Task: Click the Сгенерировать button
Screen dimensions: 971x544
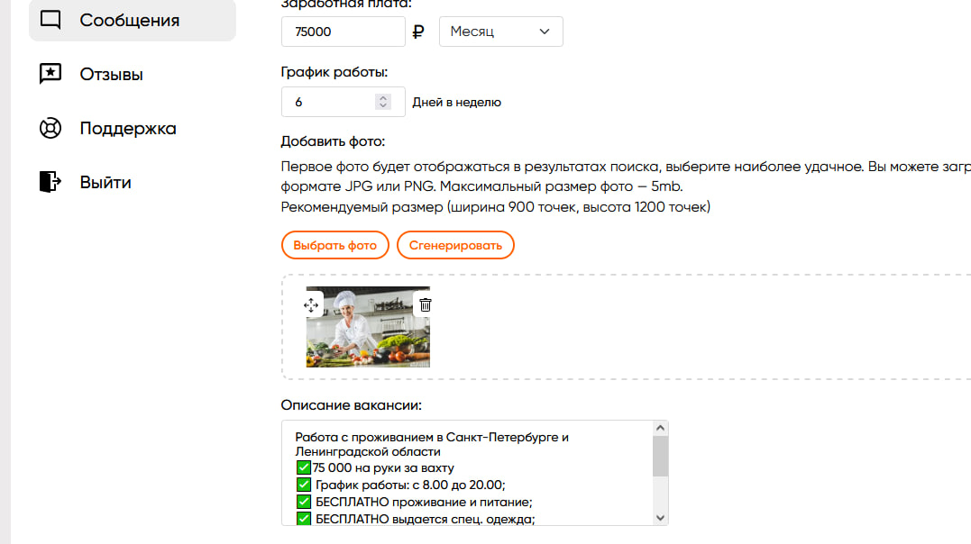Action: 455,245
